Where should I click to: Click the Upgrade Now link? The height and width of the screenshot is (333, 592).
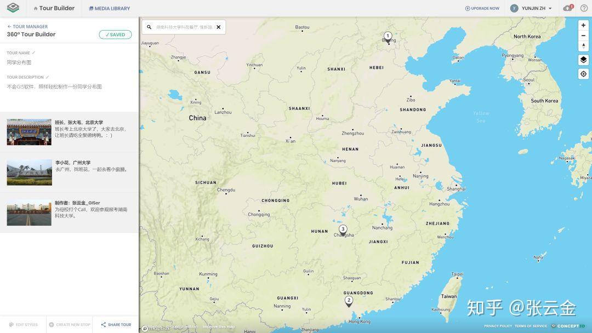(482, 8)
